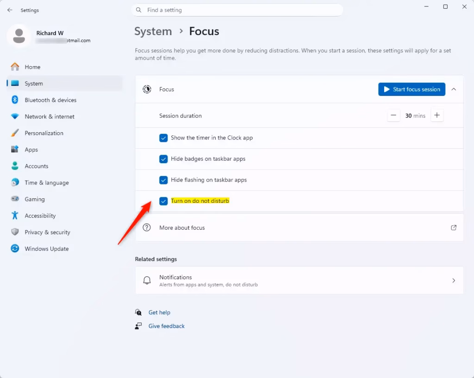The image size is (474, 378).
Task: Go to Personalization settings
Action: (64, 133)
